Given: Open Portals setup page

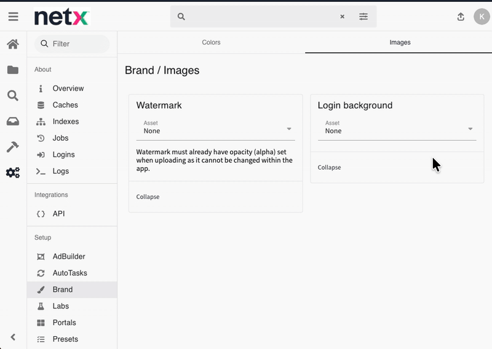Looking at the screenshot, I should click(72, 323).
